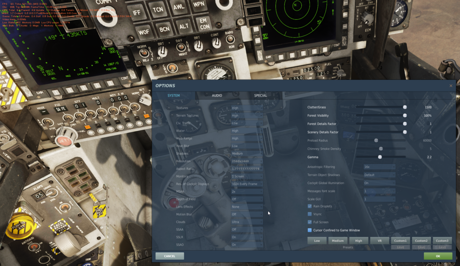
Task: Apply the Low graphics preset
Action: coord(317,240)
